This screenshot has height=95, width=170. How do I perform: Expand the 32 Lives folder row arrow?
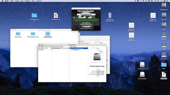point(87,47)
